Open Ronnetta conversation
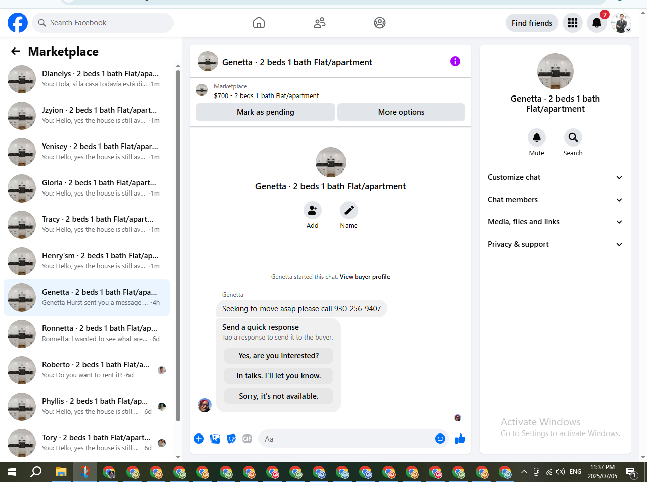 pos(87,334)
